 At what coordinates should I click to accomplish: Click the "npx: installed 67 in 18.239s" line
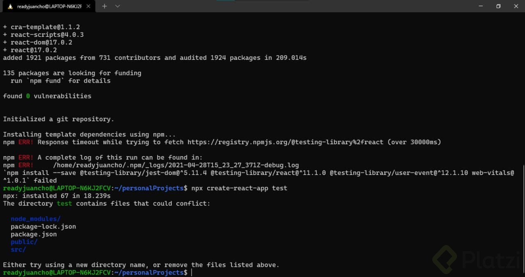(x=57, y=196)
